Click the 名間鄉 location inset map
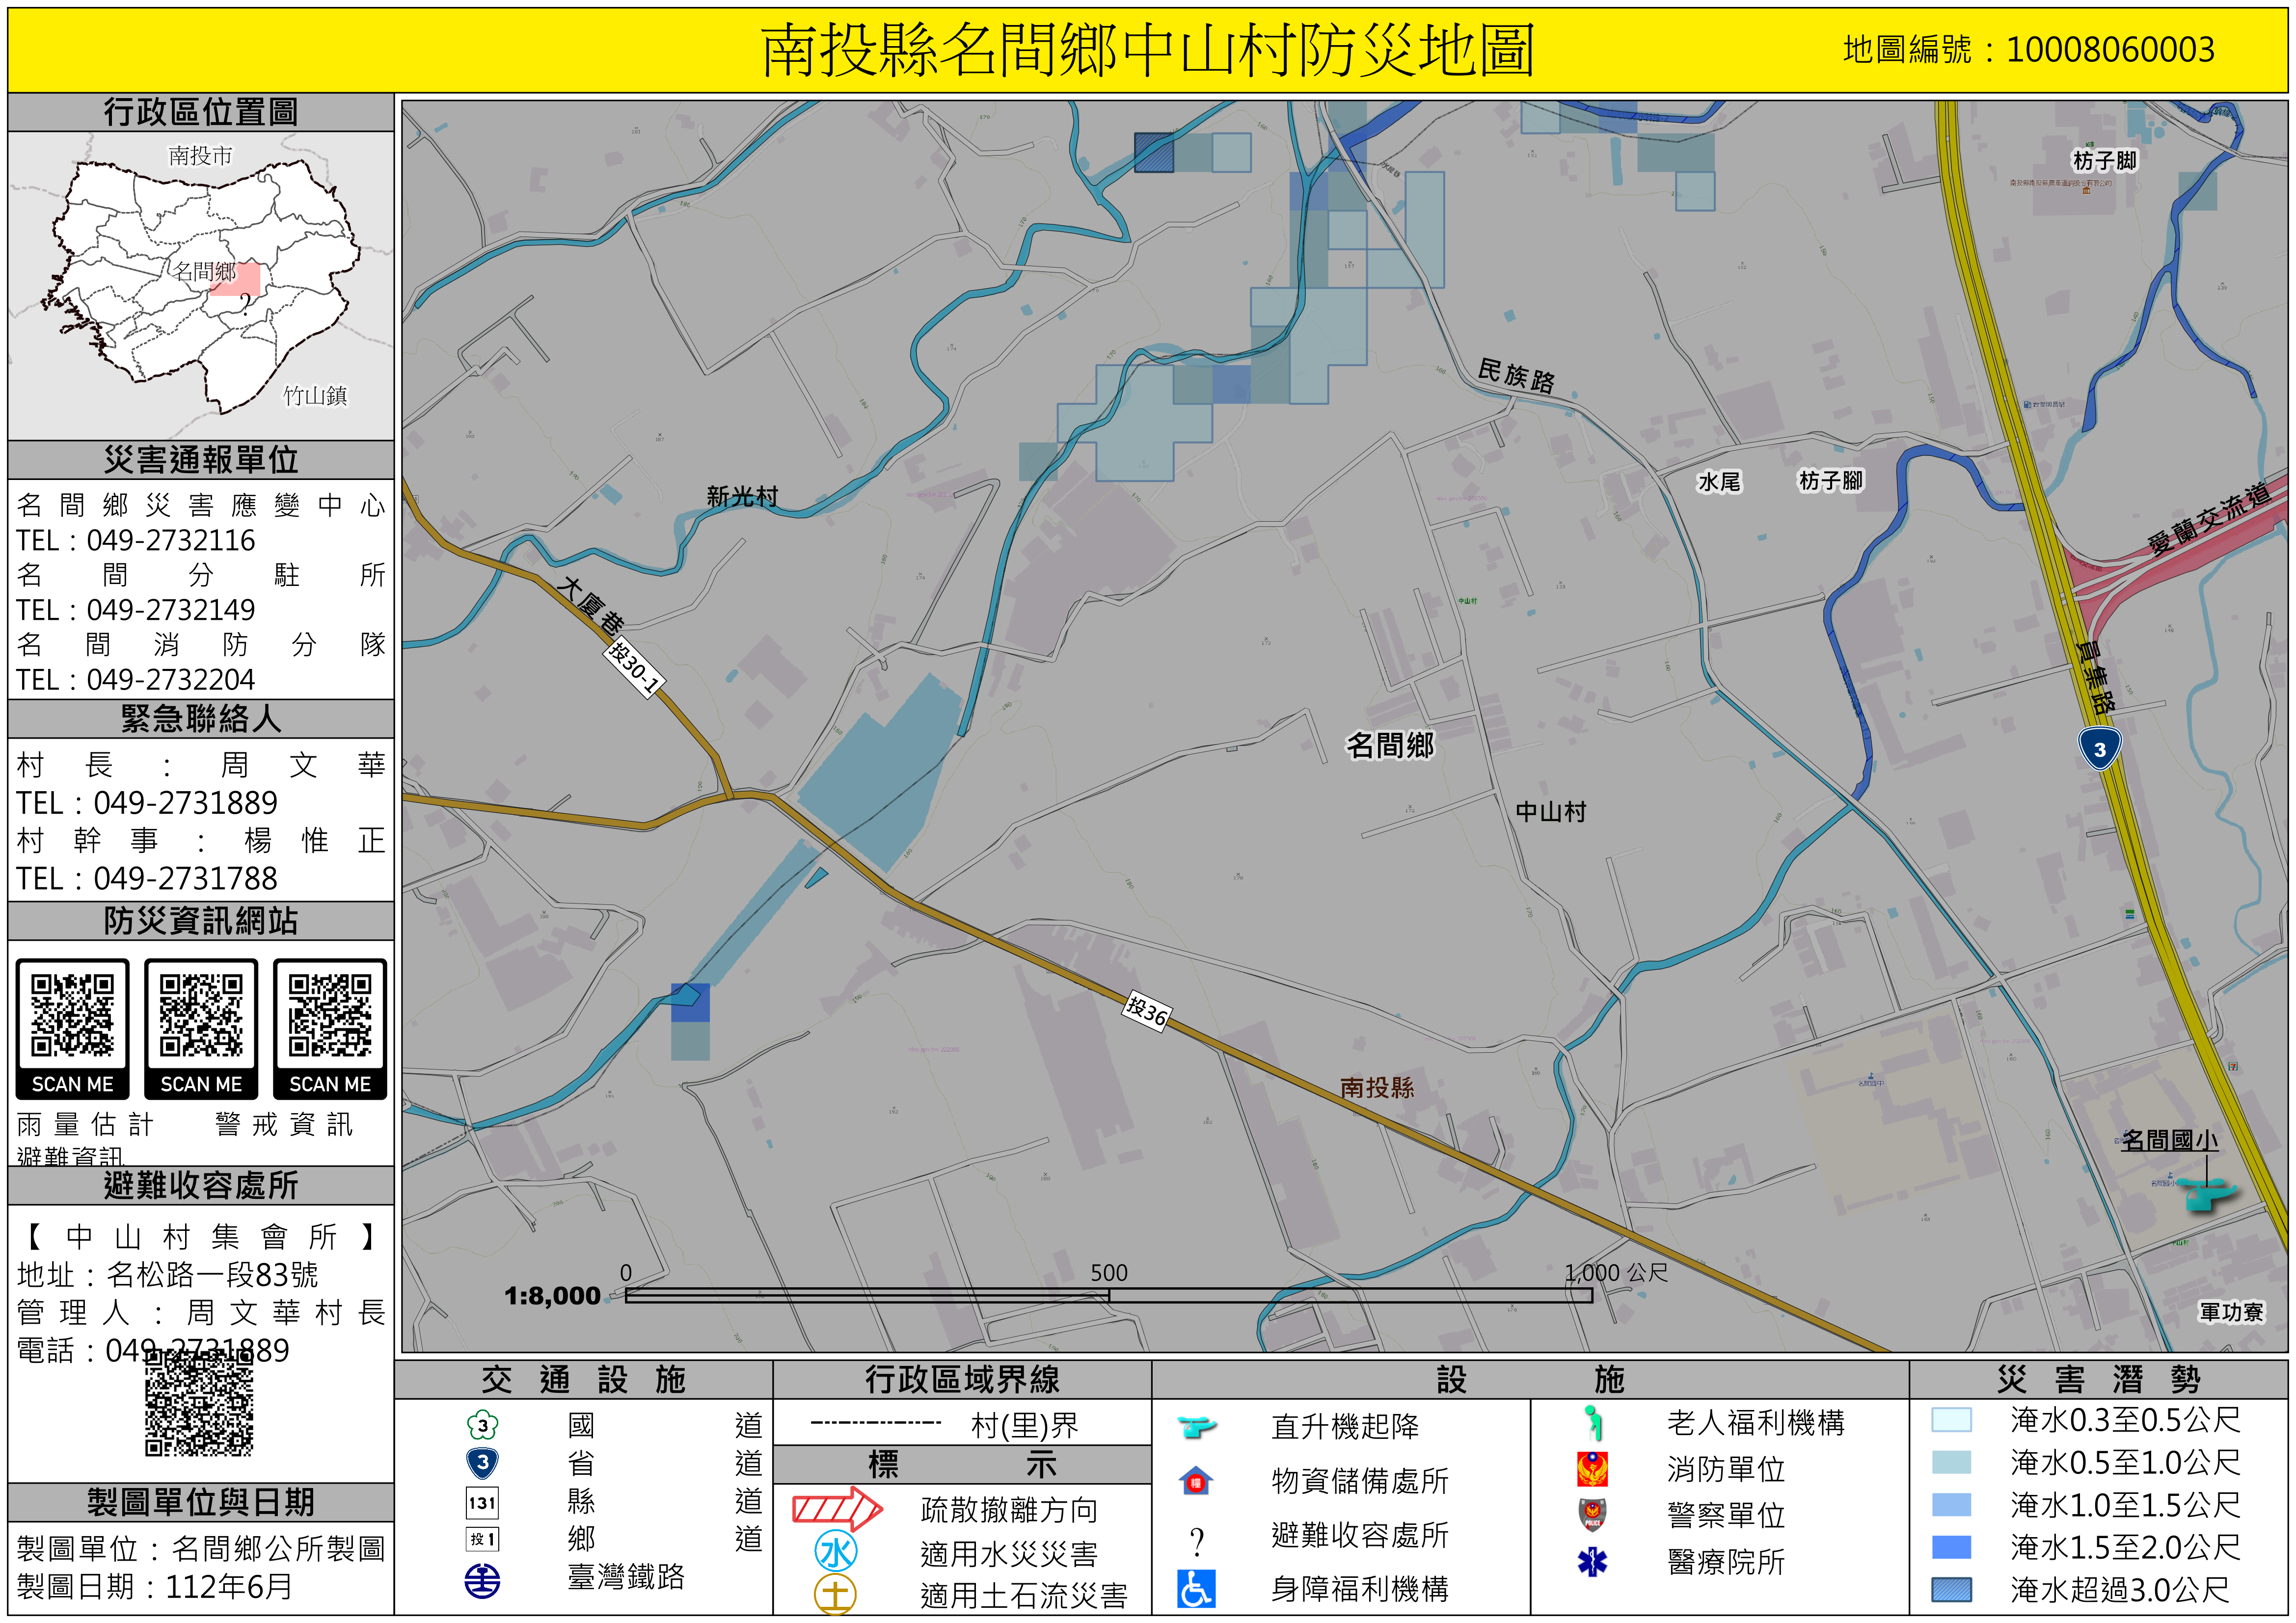Screen dimensions: 2296x1623 (x=201, y=285)
